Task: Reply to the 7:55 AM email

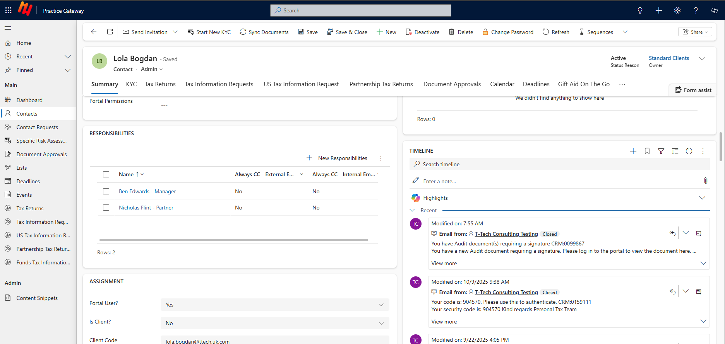Action: (x=672, y=233)
